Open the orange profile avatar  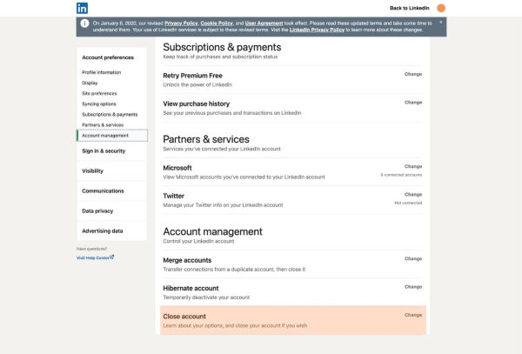441,8
